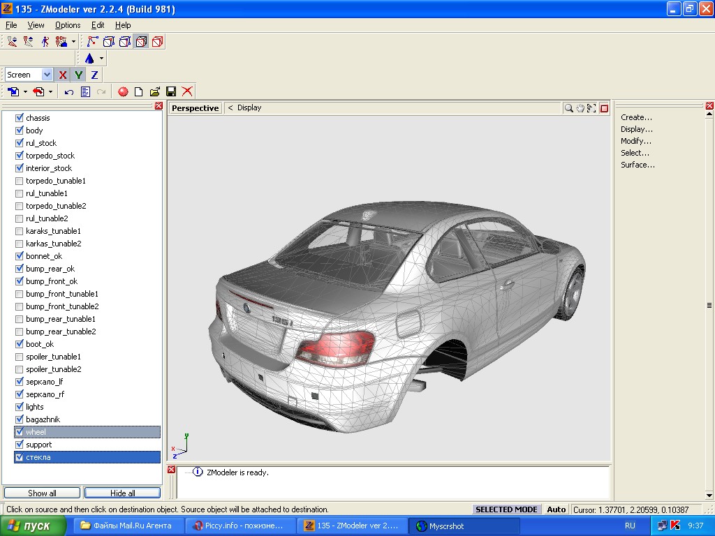Click the second gray triangle-select toolbar icon

pyautogui.click(x=28, y=41)
